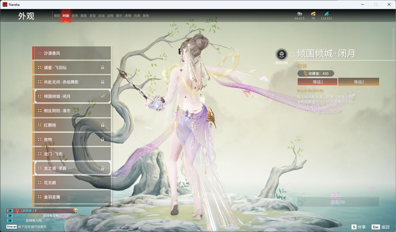The height and width of the screenshot is (232, 396).
Task: Click the feather currency icon above 114,922
Action: 326,14
